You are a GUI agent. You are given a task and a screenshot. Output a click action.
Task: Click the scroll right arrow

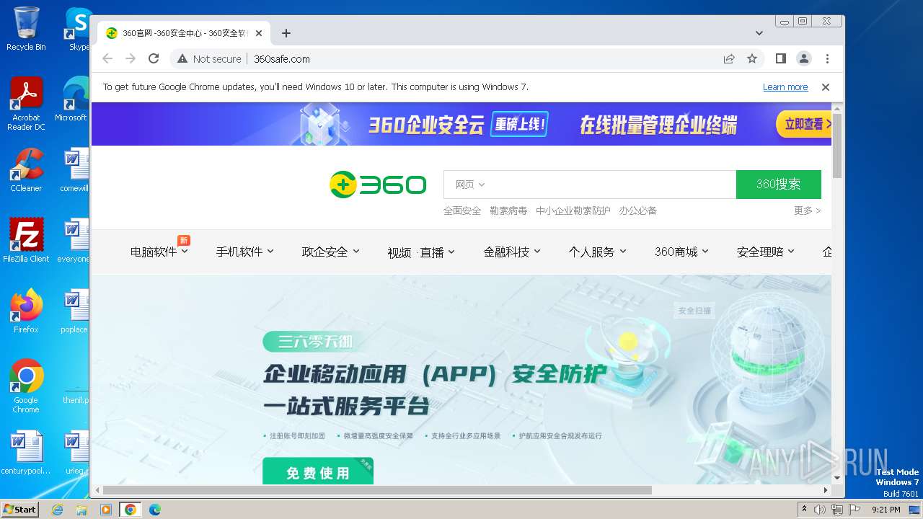tap(826, 490)
